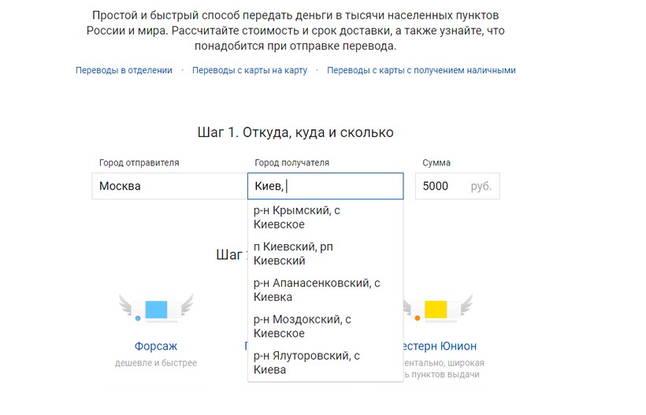Click the Сумма label above amount
Screen dimensions: 646x415
click(x=436, y=163)
